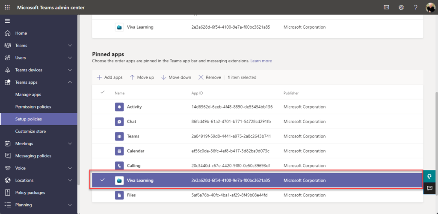Screen dimensions: 438x214
Task: Expand the Voice chevron
Action: [x=70, y=168]
